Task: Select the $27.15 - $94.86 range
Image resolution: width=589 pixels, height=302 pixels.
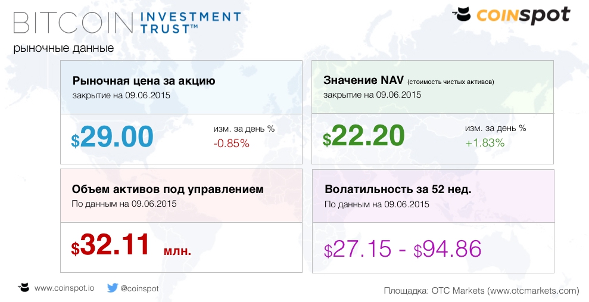Action: tap(402, 249)
